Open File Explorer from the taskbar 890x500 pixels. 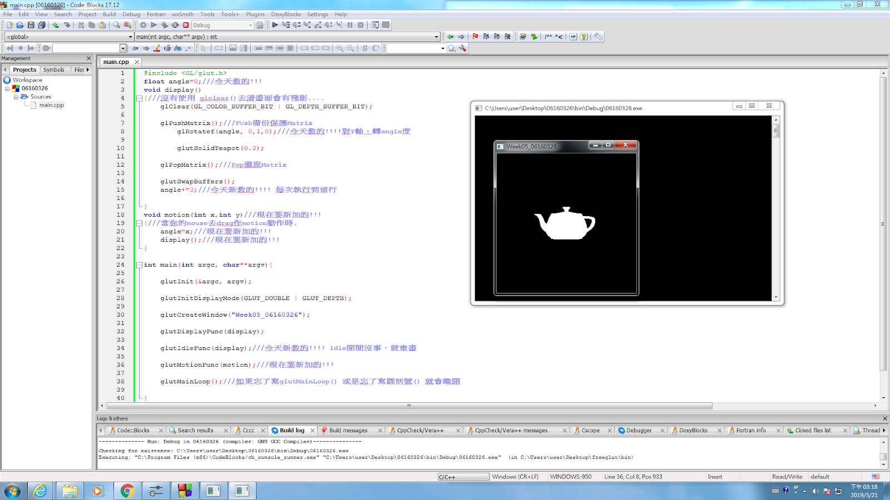[70, 491]
